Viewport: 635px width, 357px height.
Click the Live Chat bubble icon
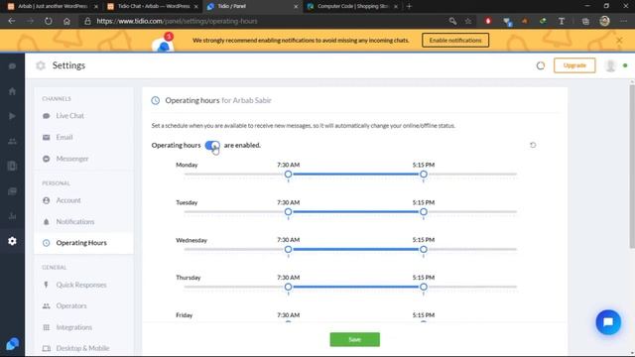click(47, 116)
